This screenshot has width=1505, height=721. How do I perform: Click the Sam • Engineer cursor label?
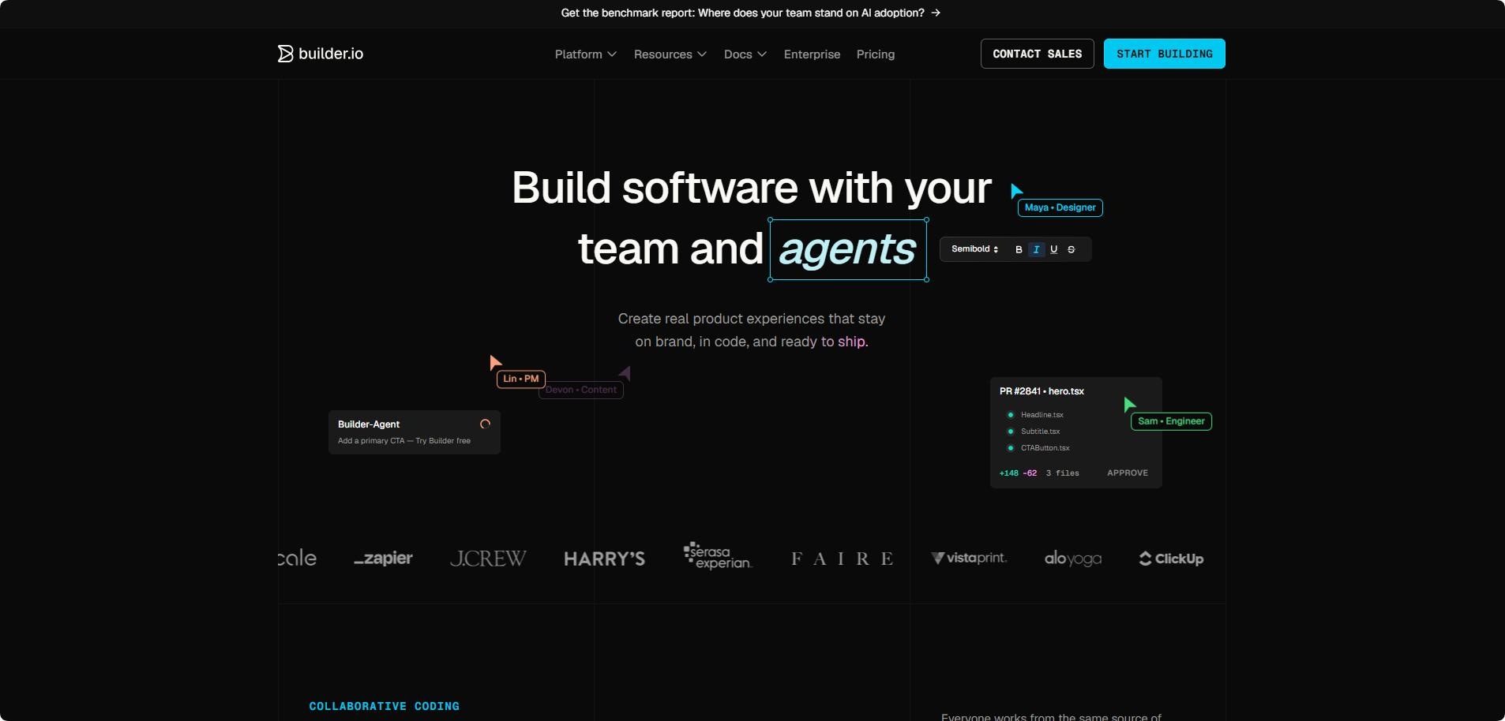tap(1171, 421)
